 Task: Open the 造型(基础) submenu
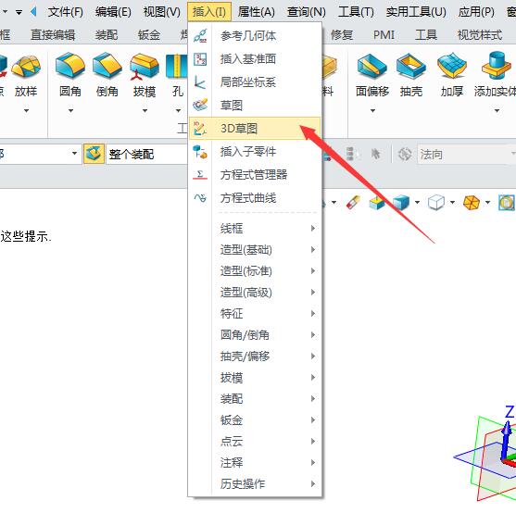255,250
